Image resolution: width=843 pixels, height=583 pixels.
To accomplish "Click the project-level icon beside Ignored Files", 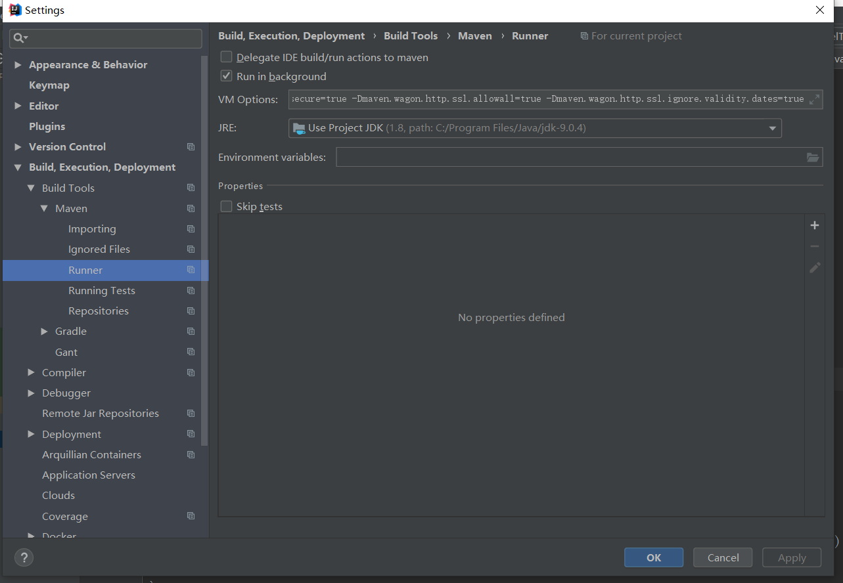I will tap(191, 249).
